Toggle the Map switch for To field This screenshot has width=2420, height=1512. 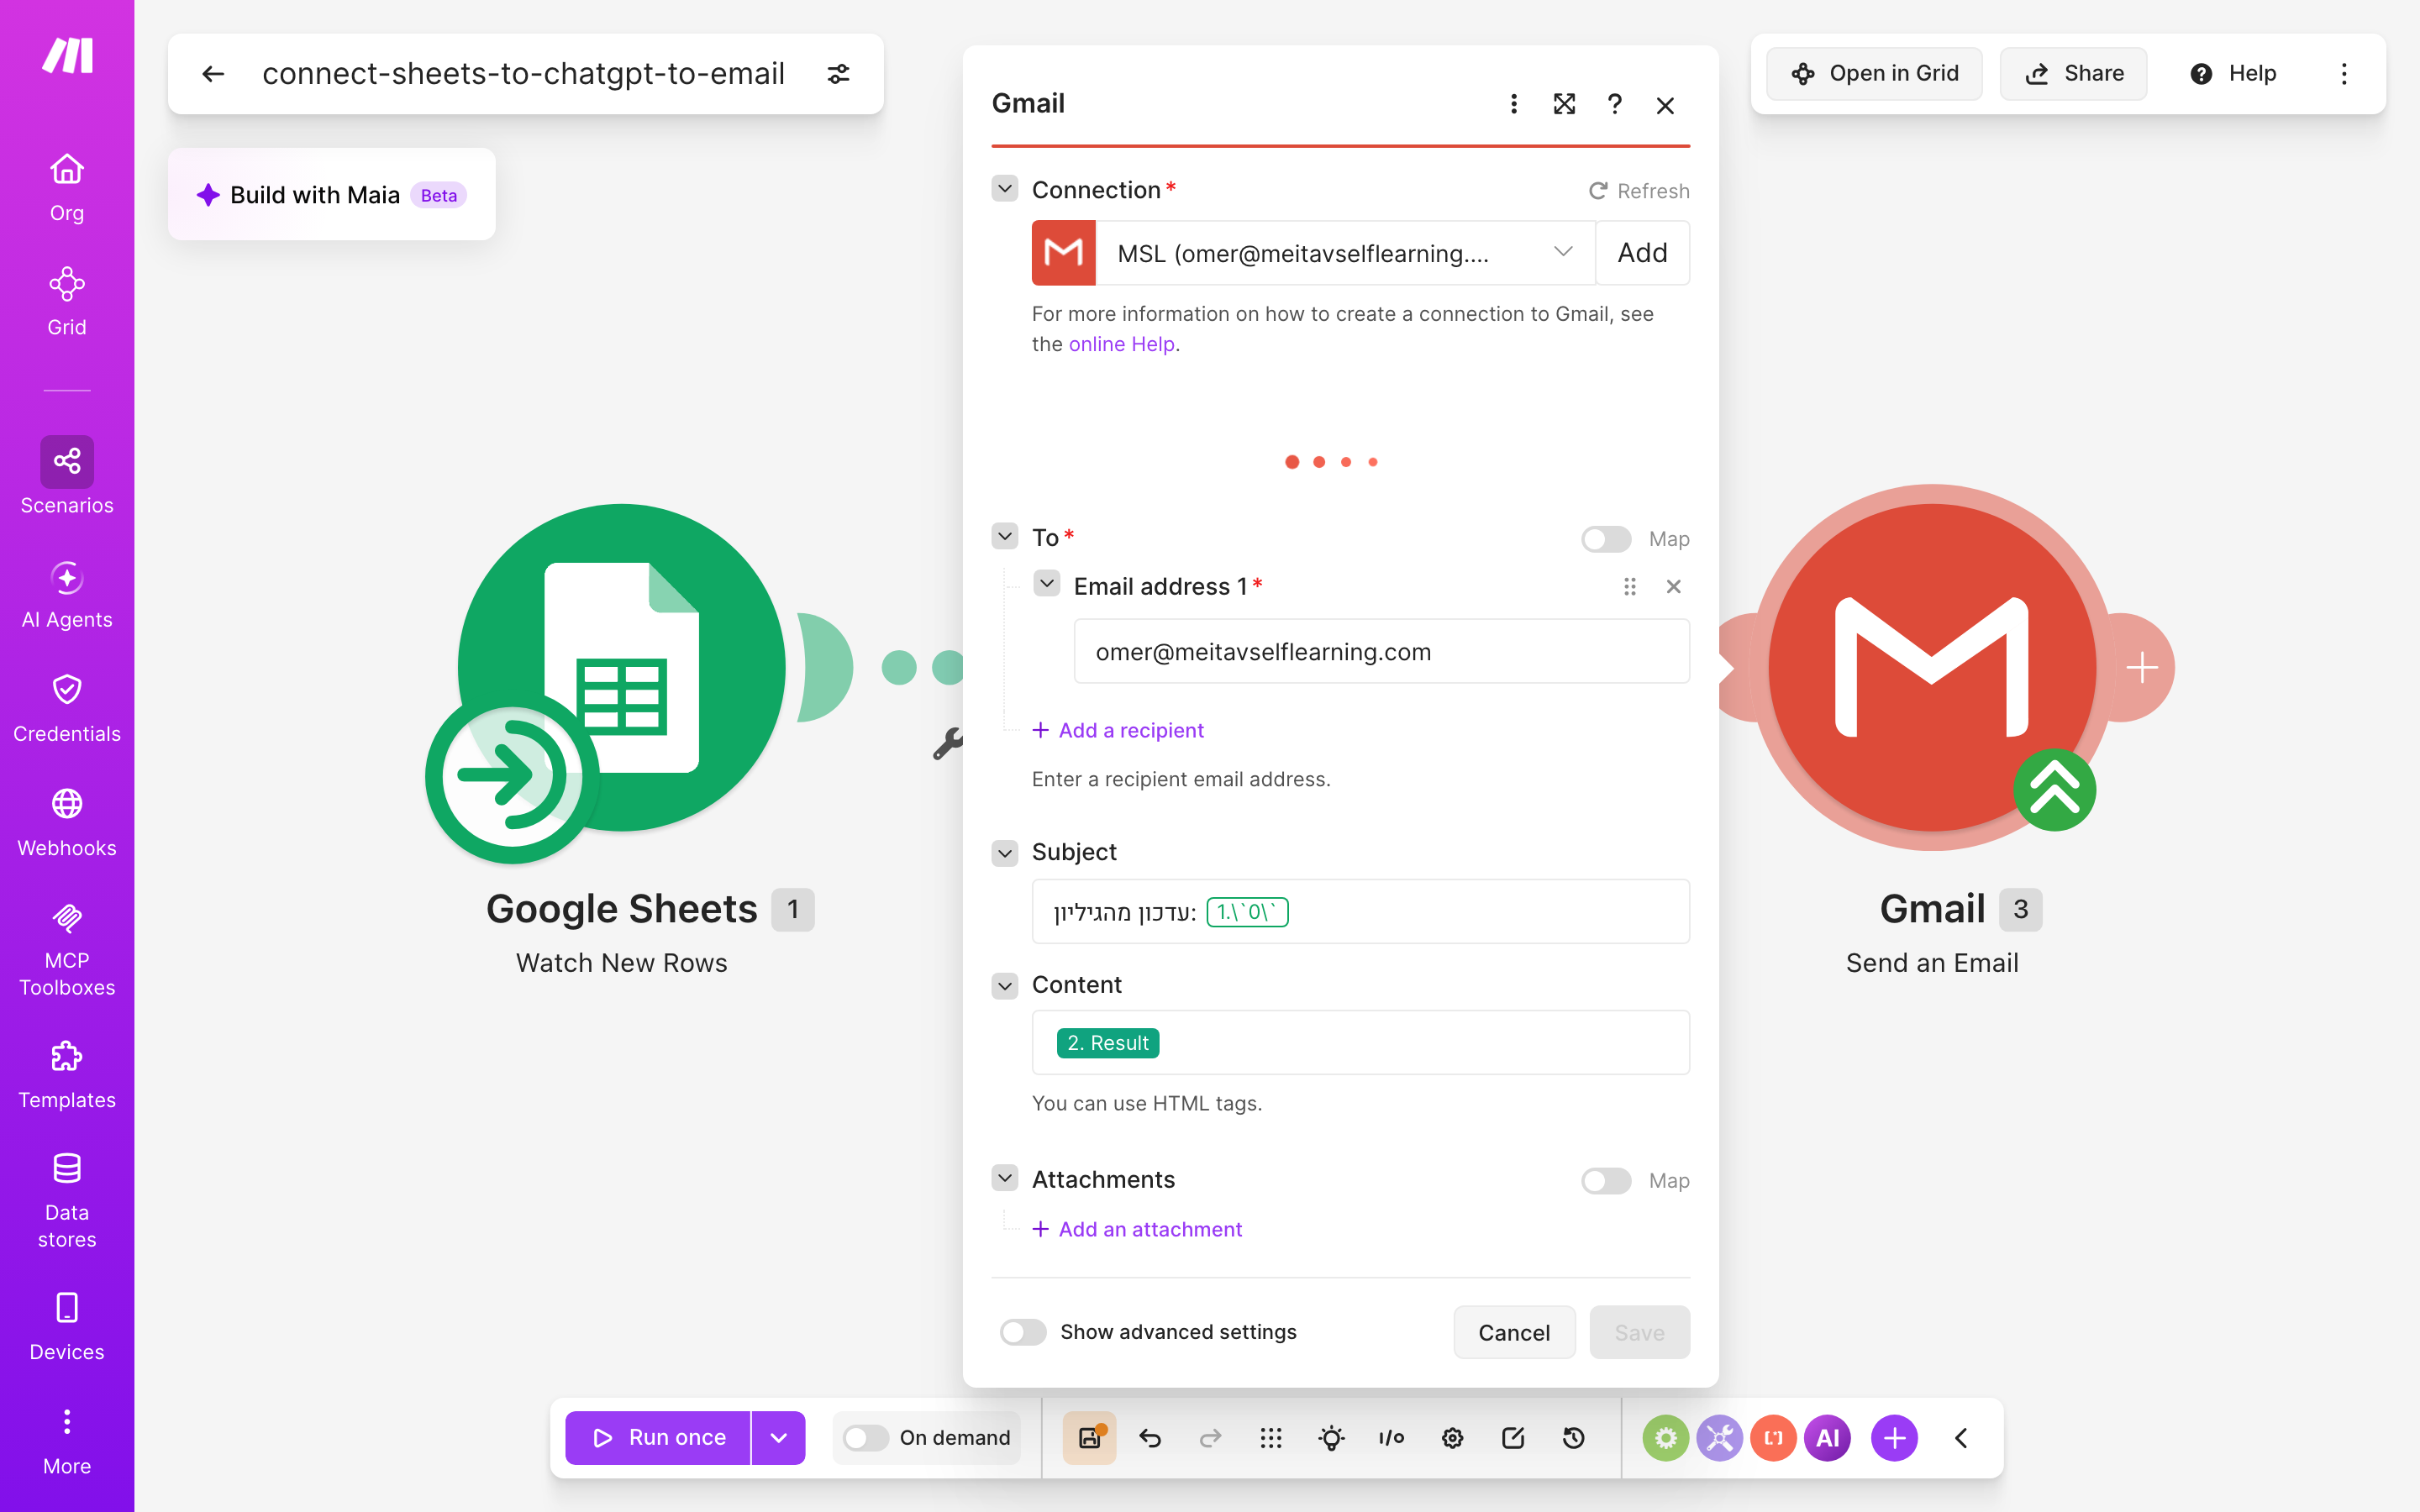pyautogui.click(x=1606, y=539)
